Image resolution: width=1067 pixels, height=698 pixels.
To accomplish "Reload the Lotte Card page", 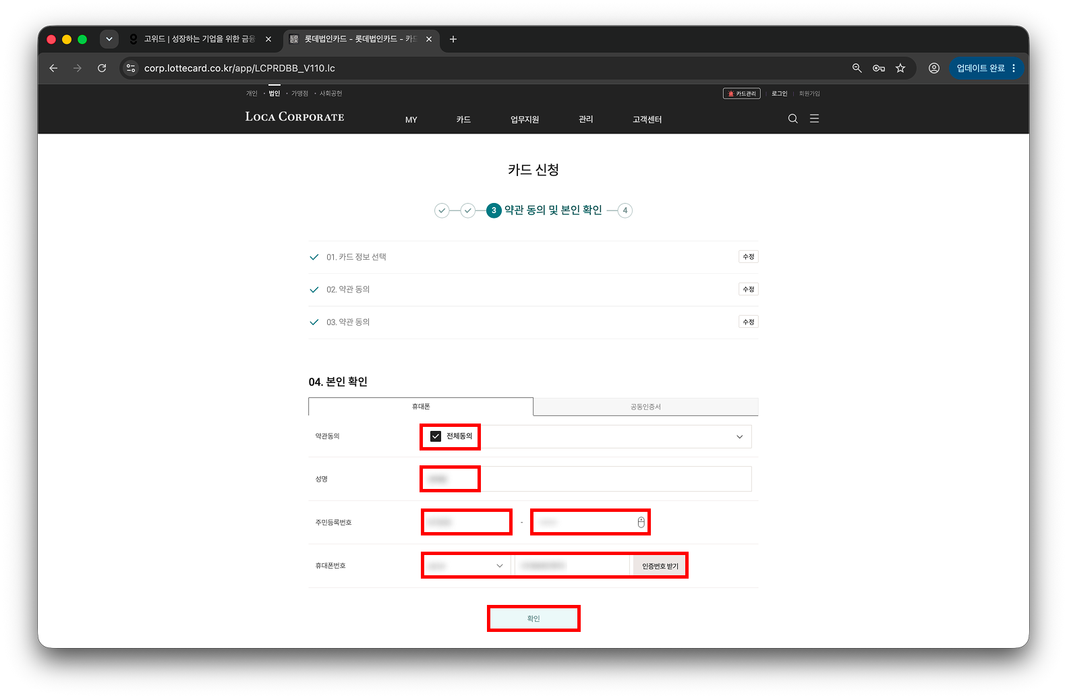I will pos(102,68).
